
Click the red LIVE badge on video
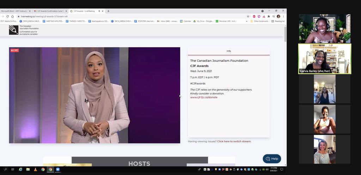14,50
